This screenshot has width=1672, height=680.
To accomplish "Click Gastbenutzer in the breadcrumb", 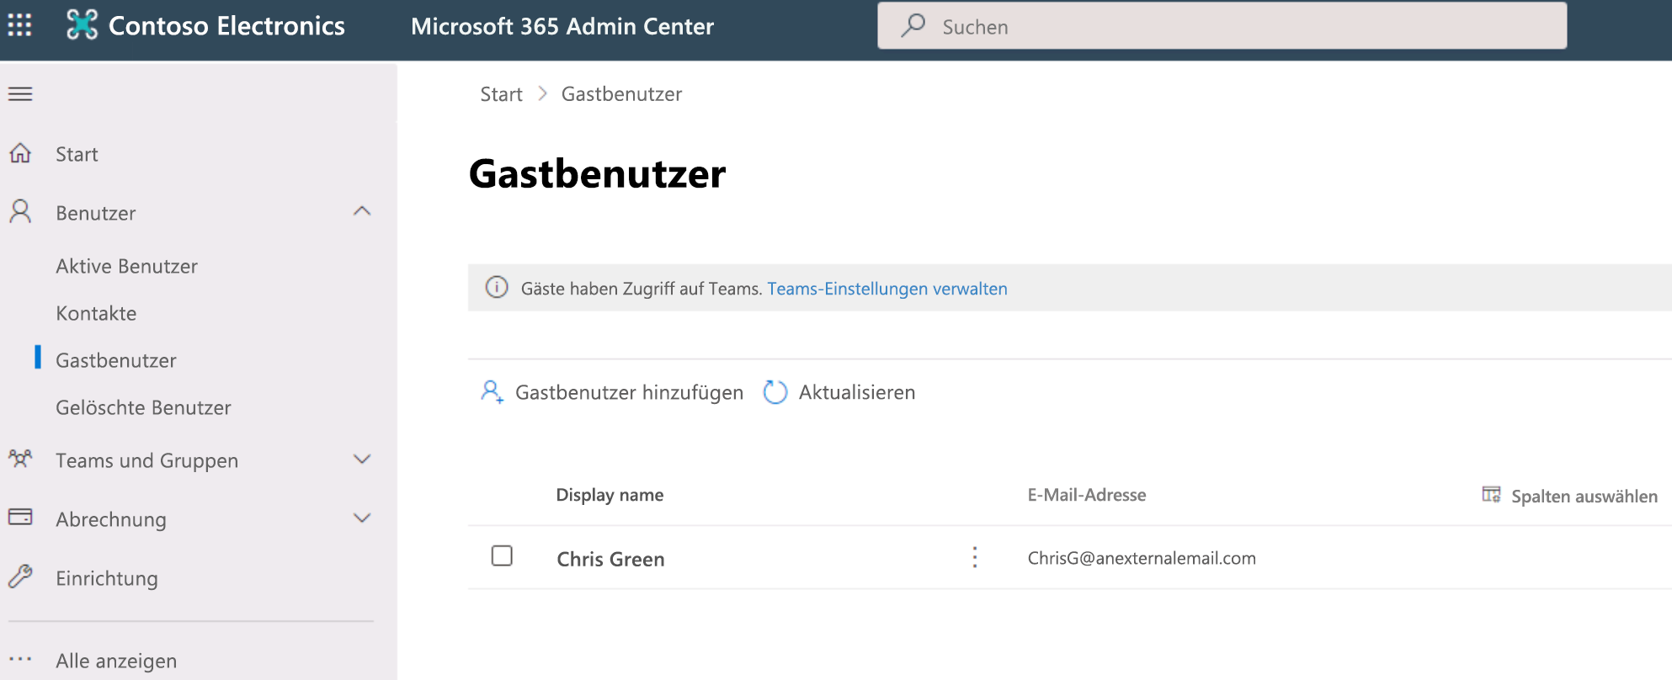I will pos(621,94).
